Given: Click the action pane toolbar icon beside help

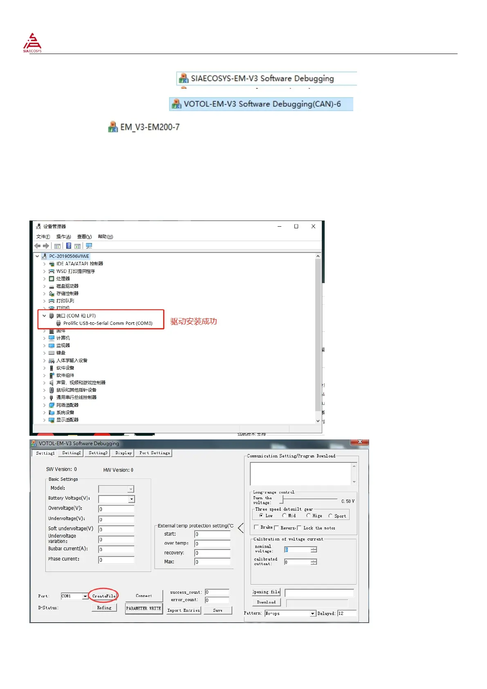Looking at the screenshot, I should click(x=77, y=246).
